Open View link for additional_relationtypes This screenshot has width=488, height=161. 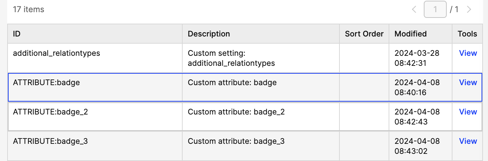pos(468,53)
